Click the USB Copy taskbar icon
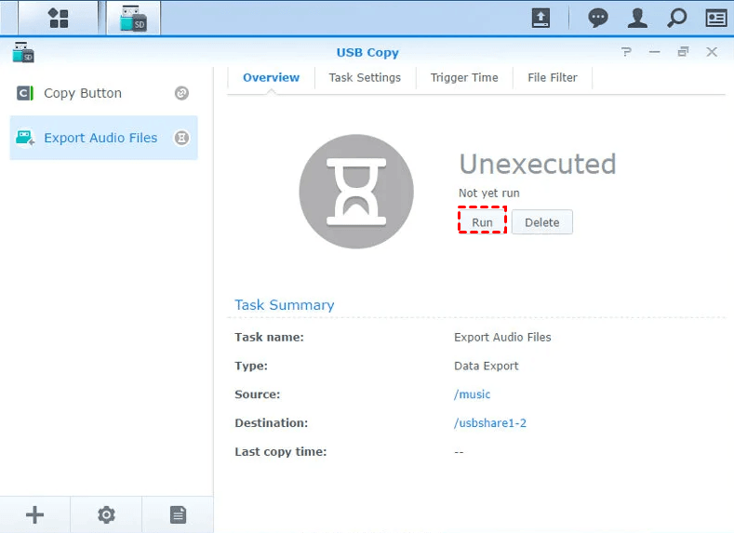This screenshot has width=734, height=533. [x=133, y=18]
